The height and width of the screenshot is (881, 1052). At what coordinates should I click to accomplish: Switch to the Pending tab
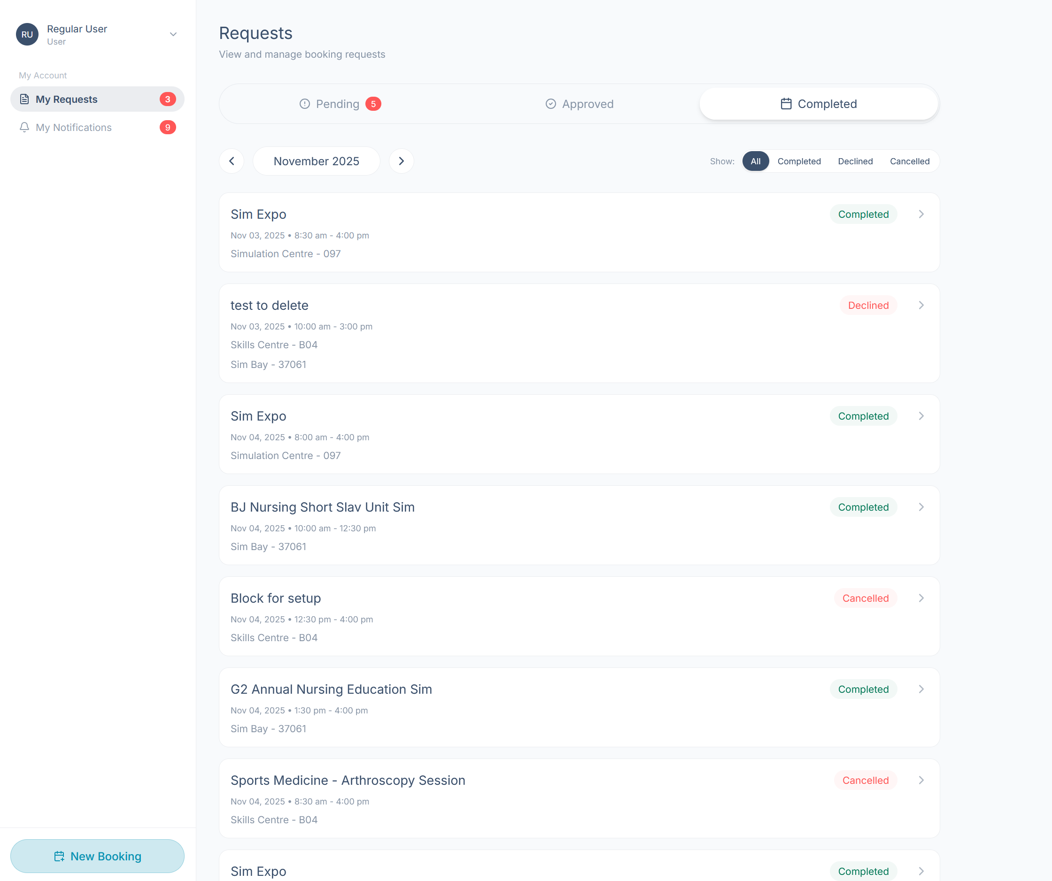coord(340,104)
